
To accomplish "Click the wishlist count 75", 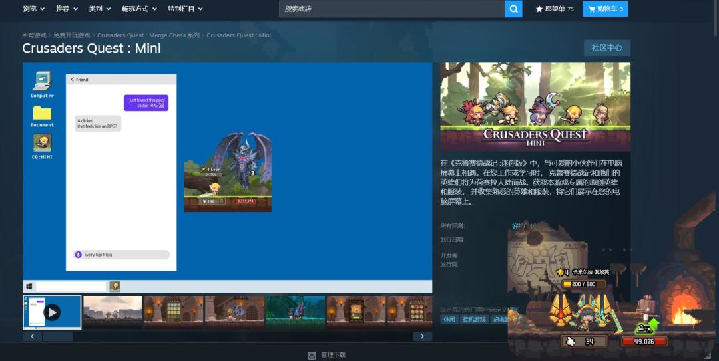I will pyautogui.click(x=571, y=9).
